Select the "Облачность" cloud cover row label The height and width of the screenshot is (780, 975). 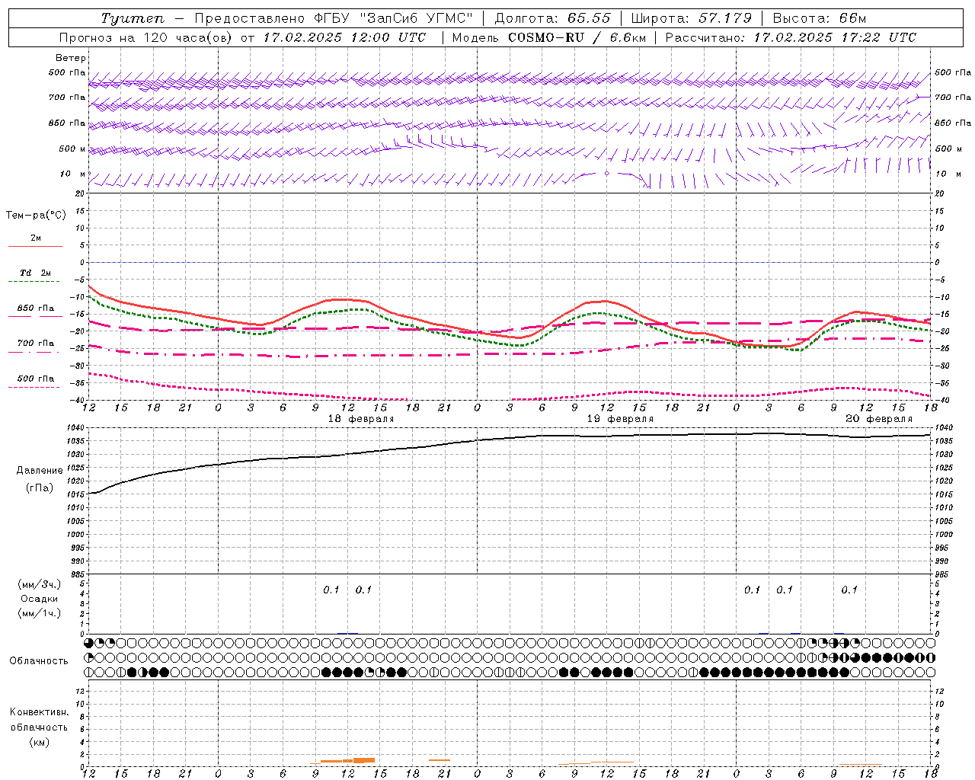click(39, 661)
